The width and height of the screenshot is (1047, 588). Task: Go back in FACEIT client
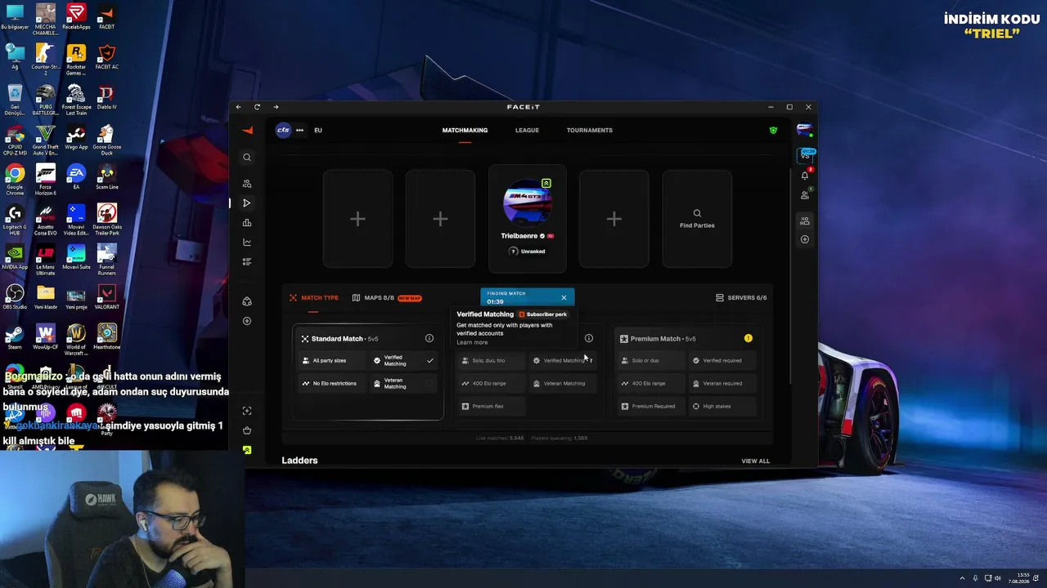[238, 107]
